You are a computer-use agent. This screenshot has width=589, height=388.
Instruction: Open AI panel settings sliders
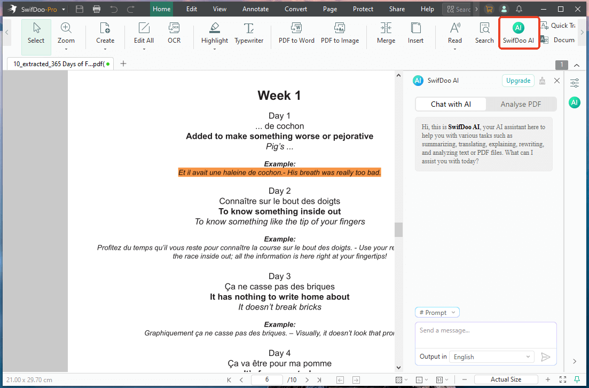pos(574,83)
